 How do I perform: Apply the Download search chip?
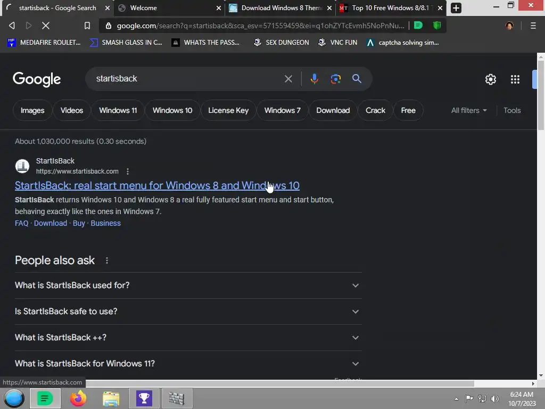[333, 110]
